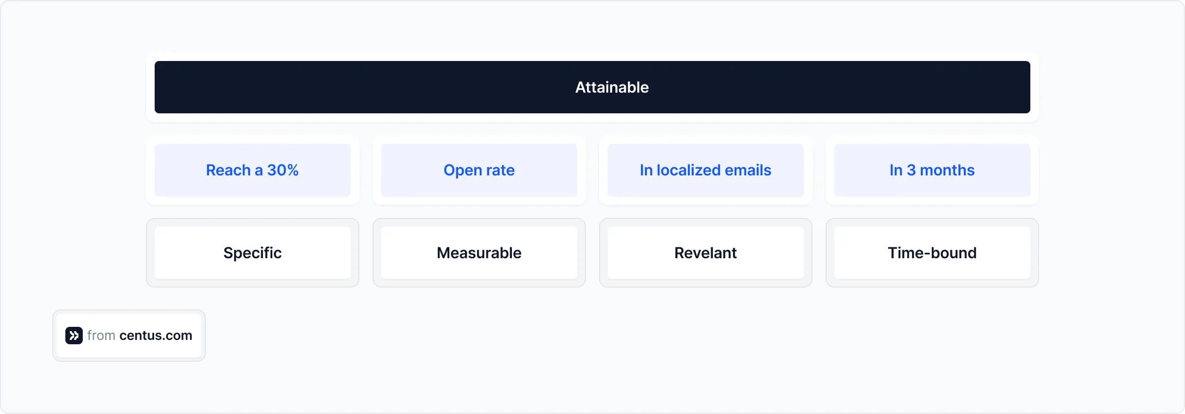Click the "Reach a 30%" label text
This screenshot has height=414, width=1185.
[x=252, y=170]
